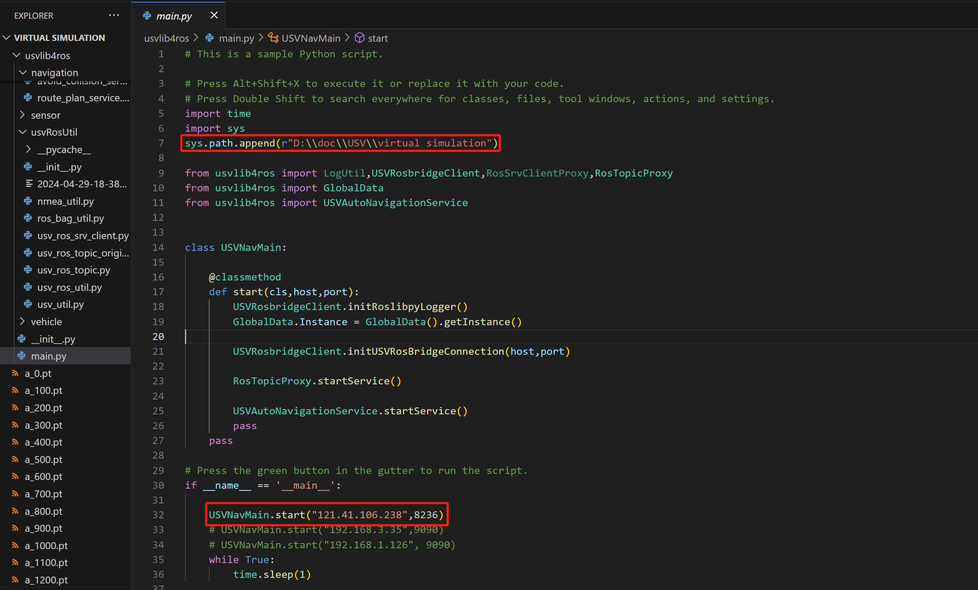Open the 2024-04-29-18-38 log file
Viewport: 978px width, 590px height.
click(82, 184)
